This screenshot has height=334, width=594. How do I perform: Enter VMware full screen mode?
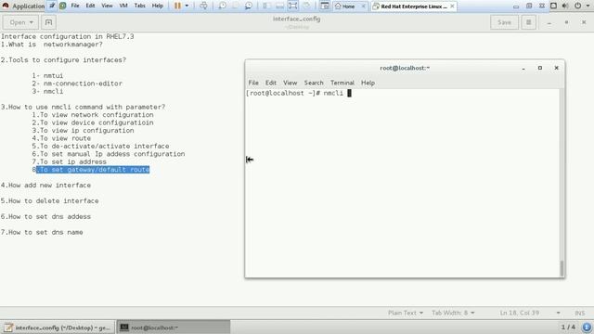[293, 6]
